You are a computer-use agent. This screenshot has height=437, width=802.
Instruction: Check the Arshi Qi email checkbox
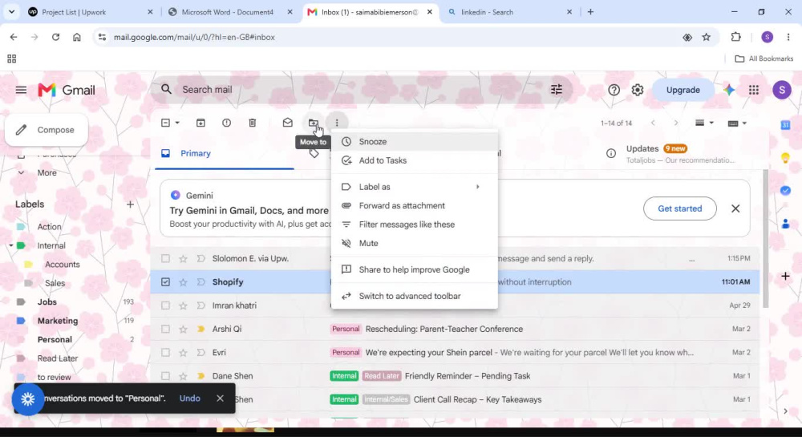click(165, 330)
